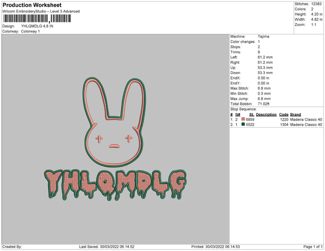Click the 'Last Saved: 30/03/2022' footer text
325x251 pixels.
[107, 247]
